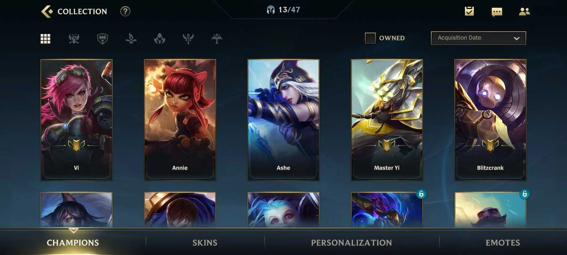Viewport: 567px width, 255px height.
Task: Go back using the Collection arrow
Action: pos(47,11)
